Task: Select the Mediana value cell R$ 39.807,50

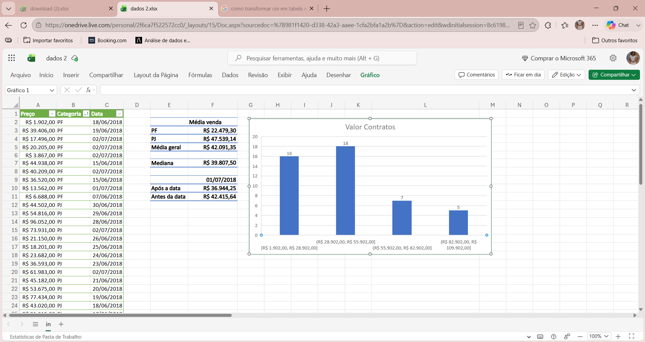Action: coord(213,163)
